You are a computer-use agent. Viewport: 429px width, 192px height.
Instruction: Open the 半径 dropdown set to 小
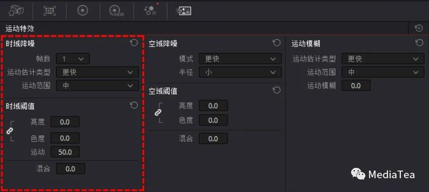pos(240,72)
